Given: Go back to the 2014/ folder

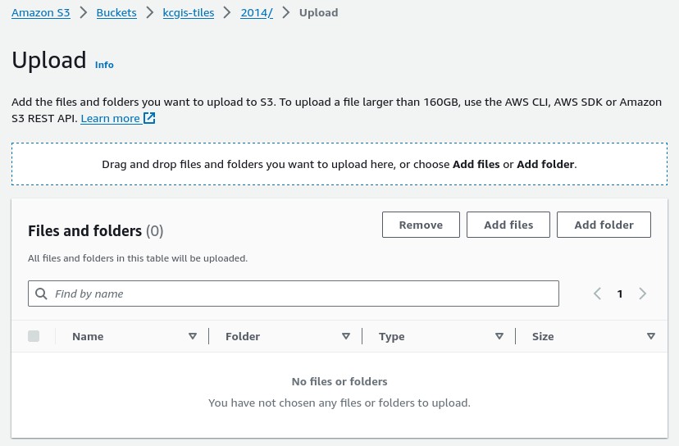Looking at the screenshot, I should coord(257,13).
